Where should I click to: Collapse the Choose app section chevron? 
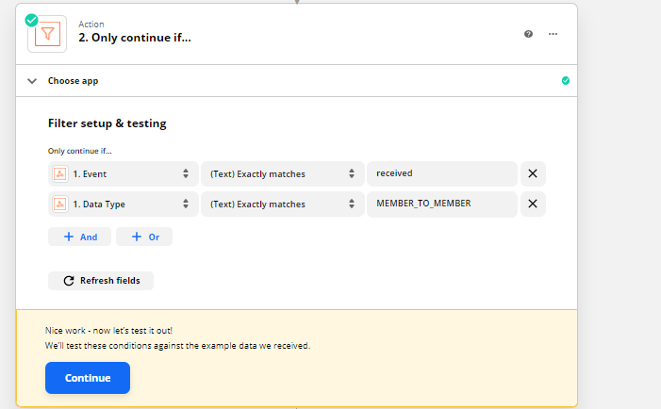(32, 81)
